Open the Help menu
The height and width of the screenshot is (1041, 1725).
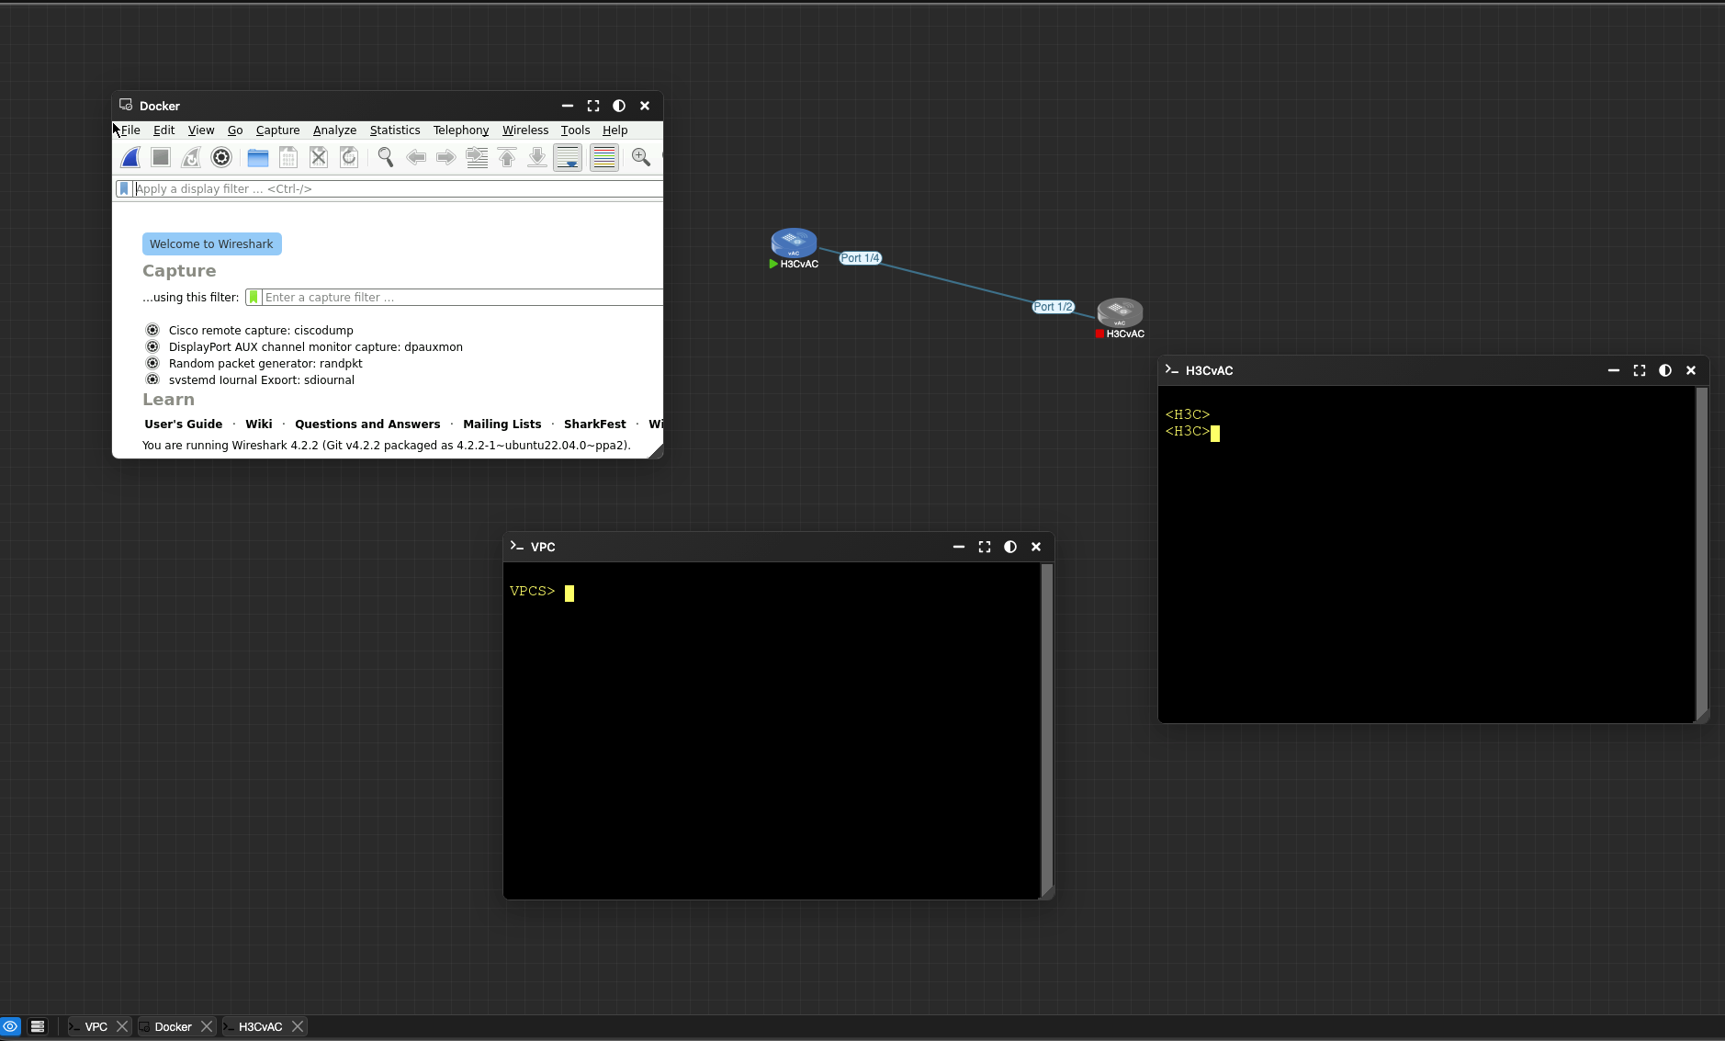click(x=615, y=130)
